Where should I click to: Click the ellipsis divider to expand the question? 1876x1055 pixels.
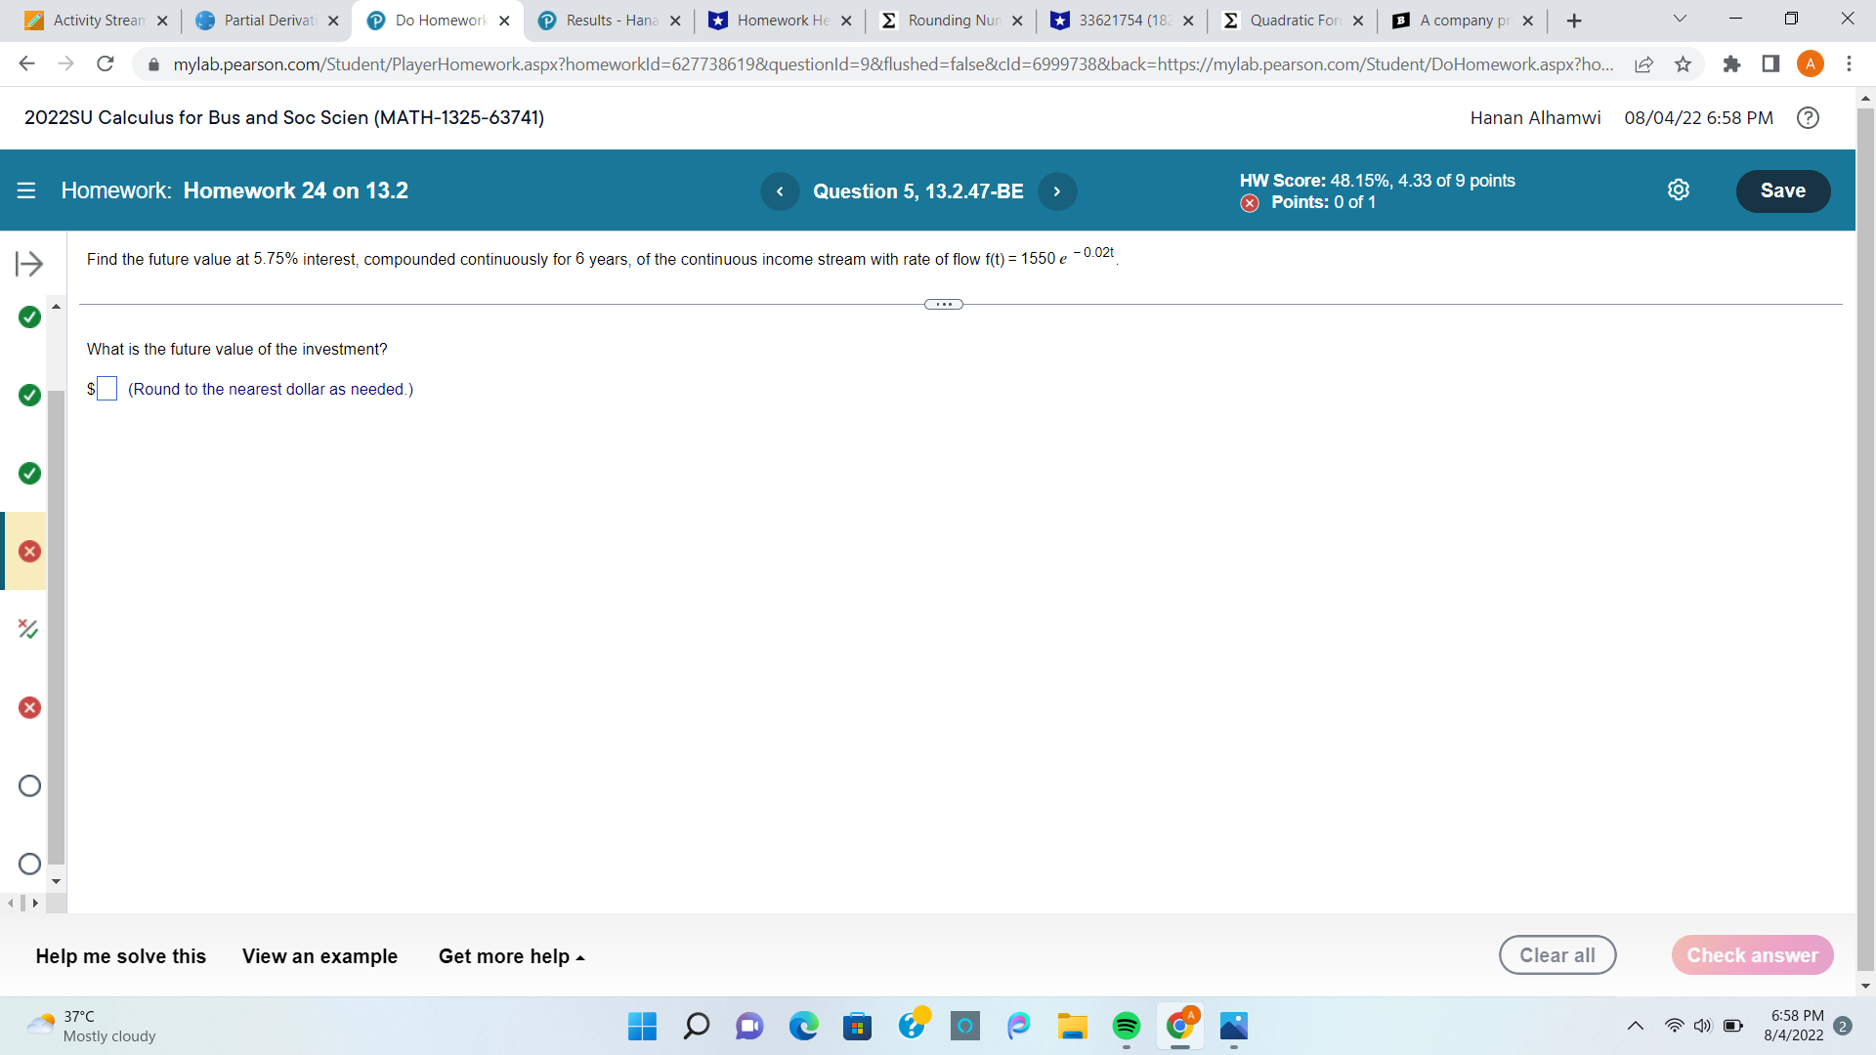(943, 304)
